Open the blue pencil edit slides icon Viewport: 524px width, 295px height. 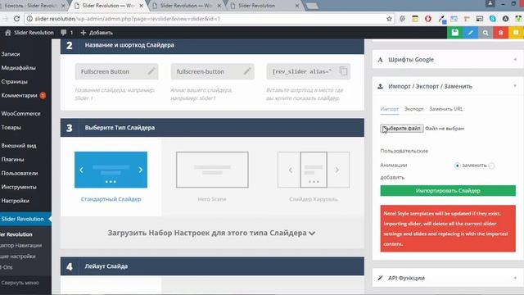coord(470,33)
